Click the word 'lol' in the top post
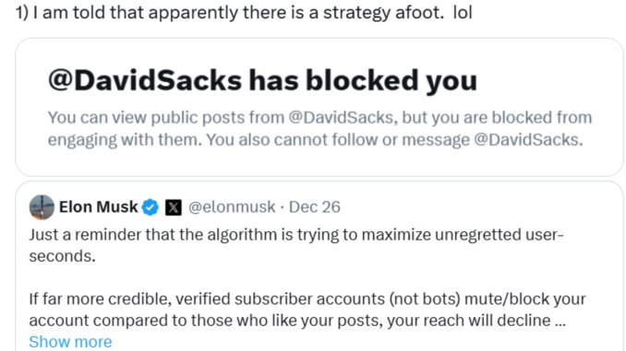 [463, 13]
